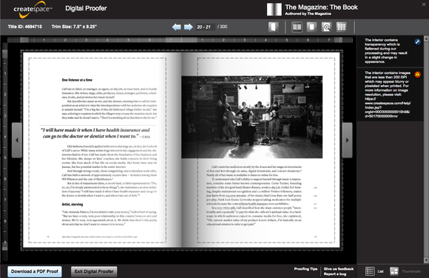Screen dimensions: 429x278
Task: Click Give us feedback link
Action: (339, 269)
